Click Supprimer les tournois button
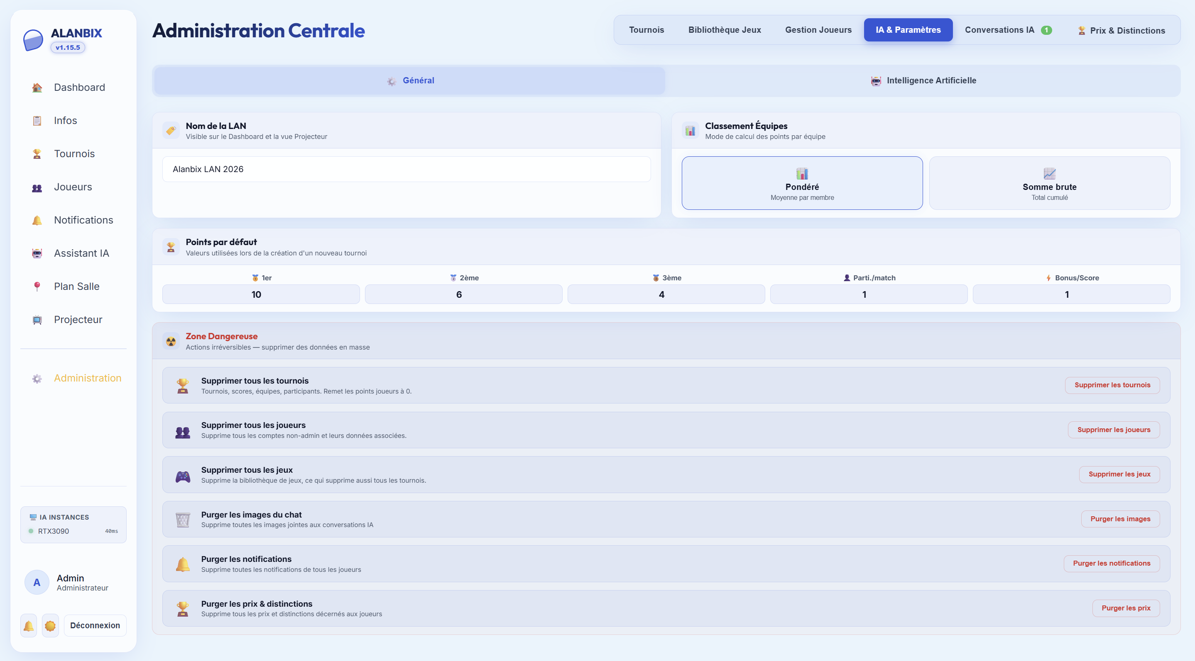 (1112, 385)
